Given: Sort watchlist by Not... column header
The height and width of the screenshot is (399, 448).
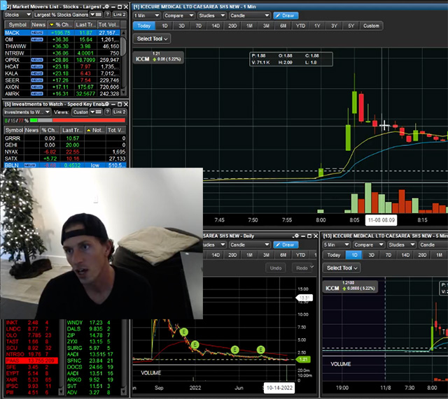Looking at the screenshot, I should click(x=95, y=131).
